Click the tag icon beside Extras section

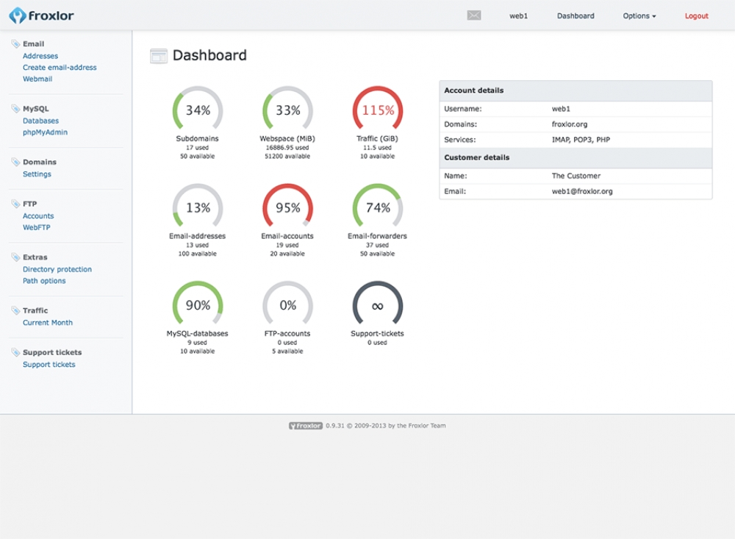pos(16,257)
